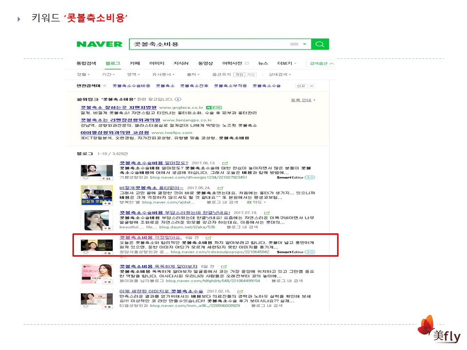Viewport: 467px width, 350px height.
Task: Close the related searches bar with X
Action: (311, 86)
